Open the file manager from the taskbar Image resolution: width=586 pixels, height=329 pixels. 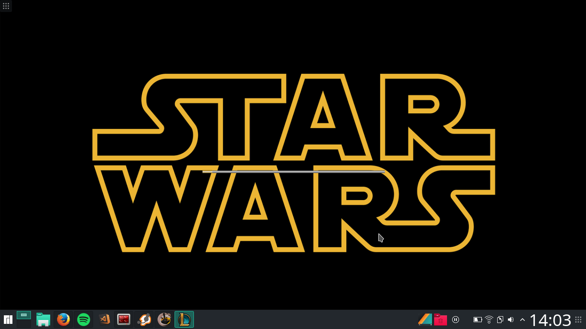click(43, 320)
